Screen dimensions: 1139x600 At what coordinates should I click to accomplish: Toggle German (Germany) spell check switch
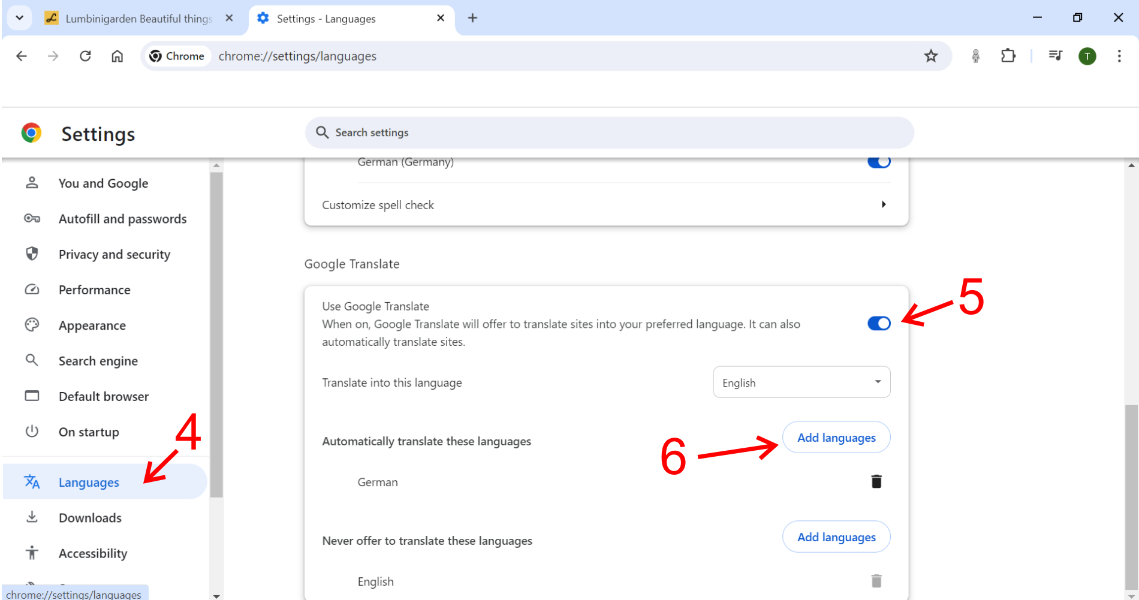point(879,162)
